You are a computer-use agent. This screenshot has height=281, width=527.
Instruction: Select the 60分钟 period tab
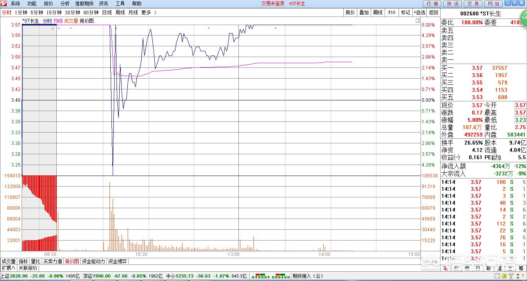tap(91, 12)
